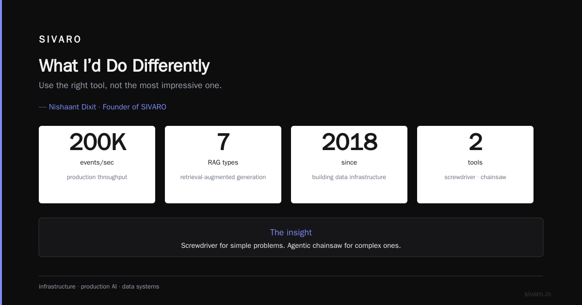Open the sivaro.in website link
Image resolution: width=582 pixels, height=305 pixels.
(x=537, y=294)
